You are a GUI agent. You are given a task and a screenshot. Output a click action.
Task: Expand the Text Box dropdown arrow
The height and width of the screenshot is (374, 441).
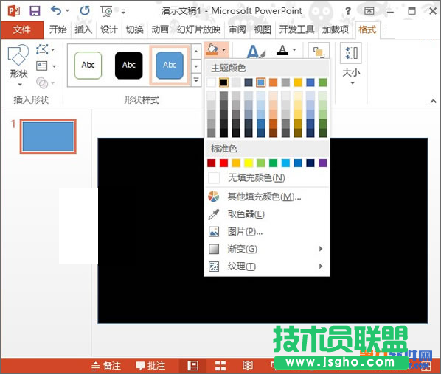[54, 66]
